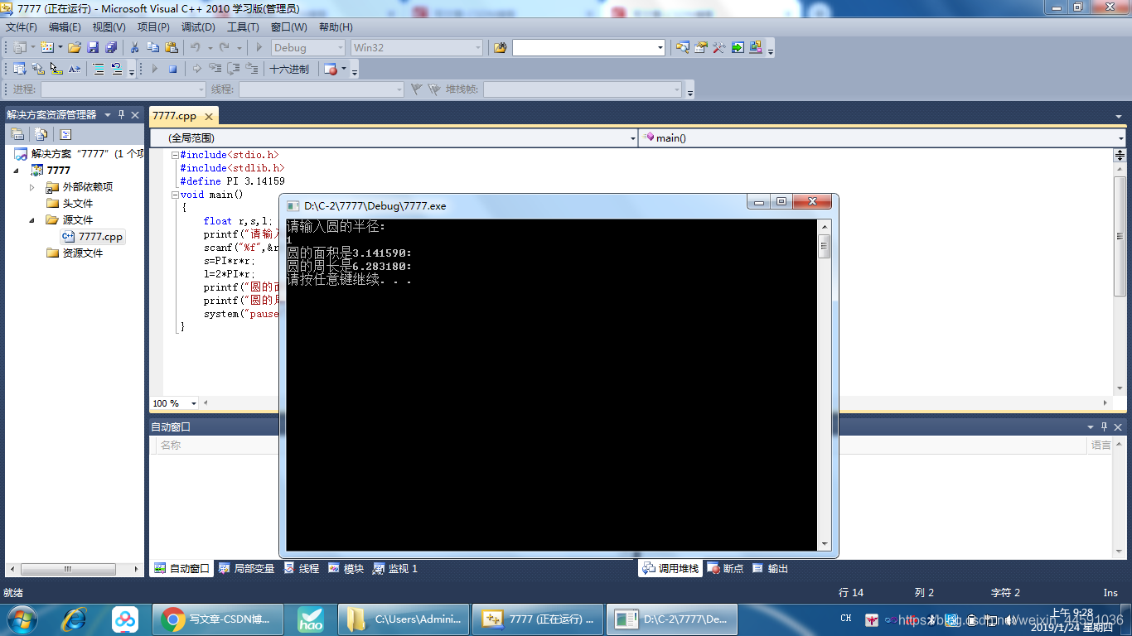Open the 编辑(E) menu
1132x636 pixels.
(x=65, y=27)
